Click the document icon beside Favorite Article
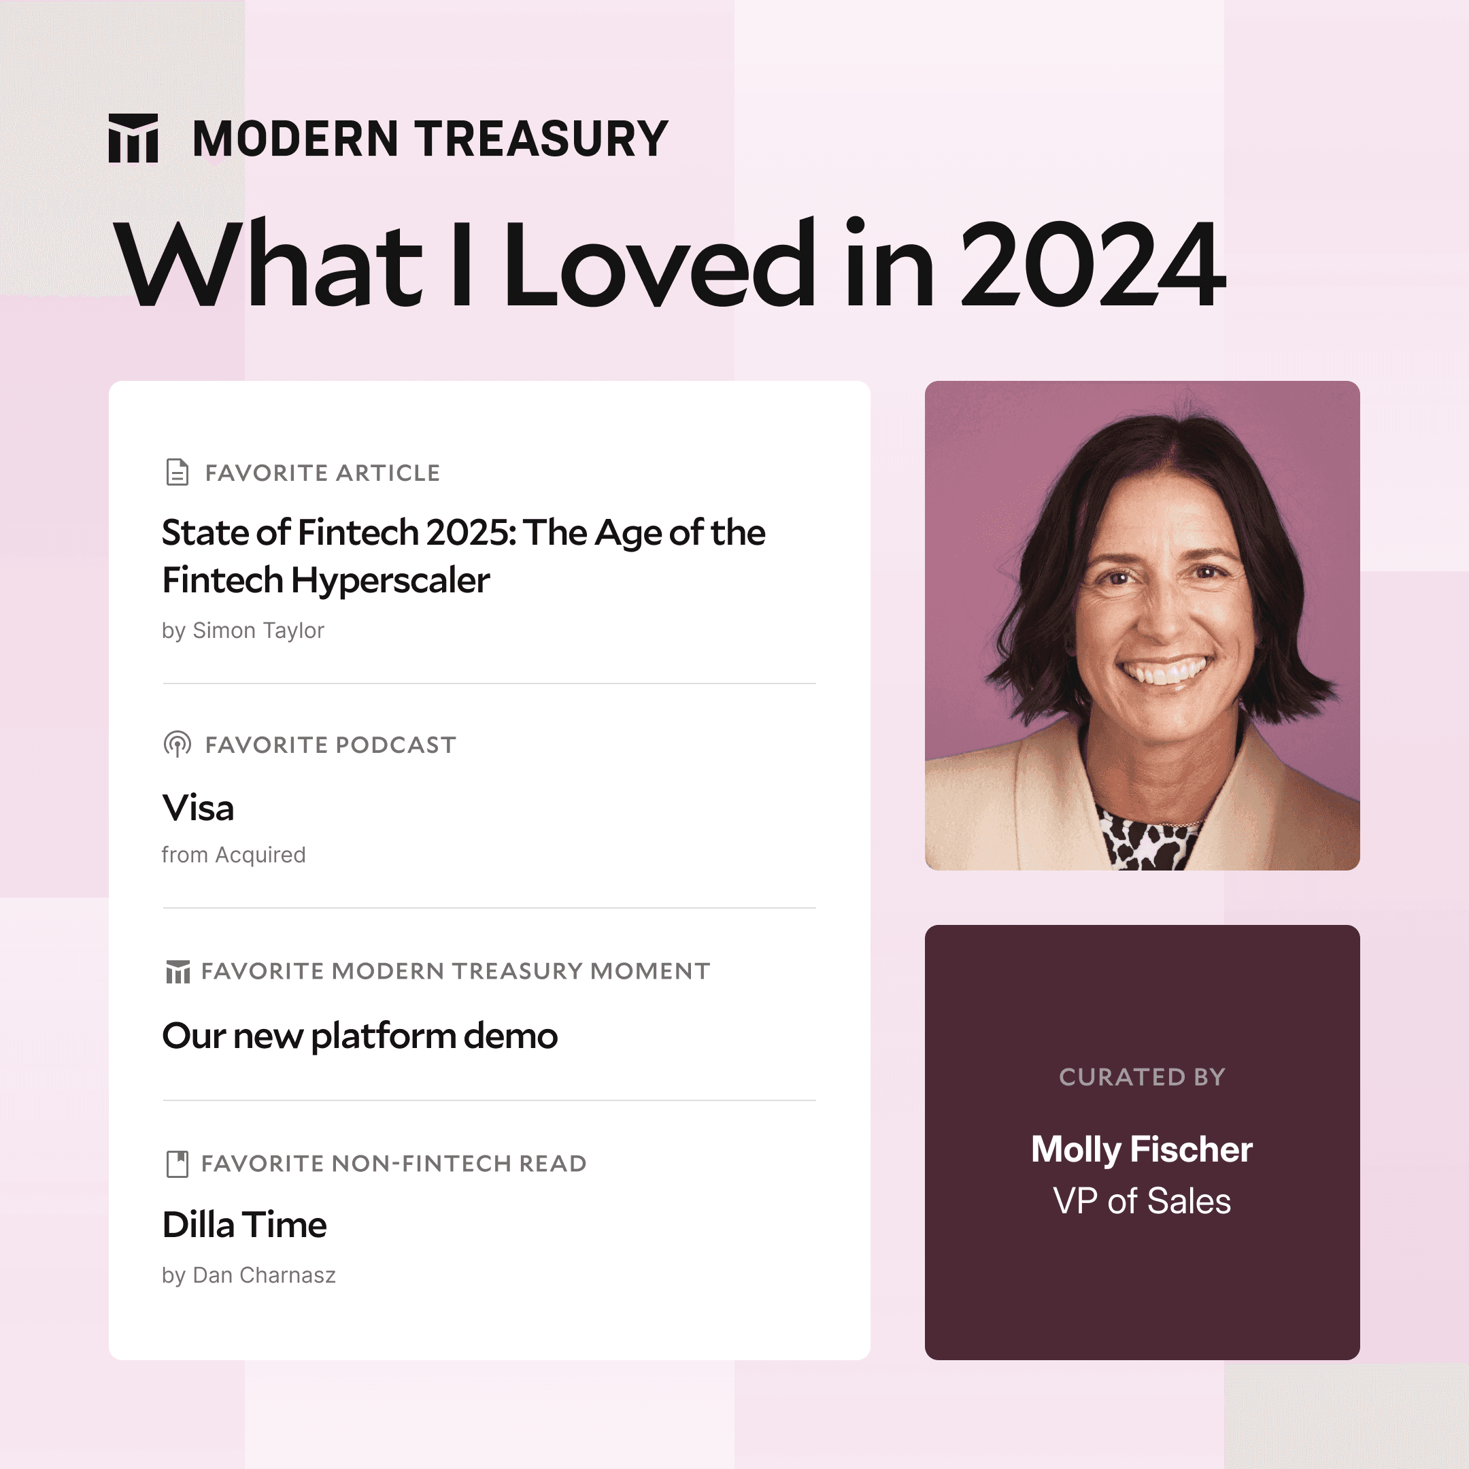The height and width of the screenshot is (1469, 1469). (x=177, y=472)
